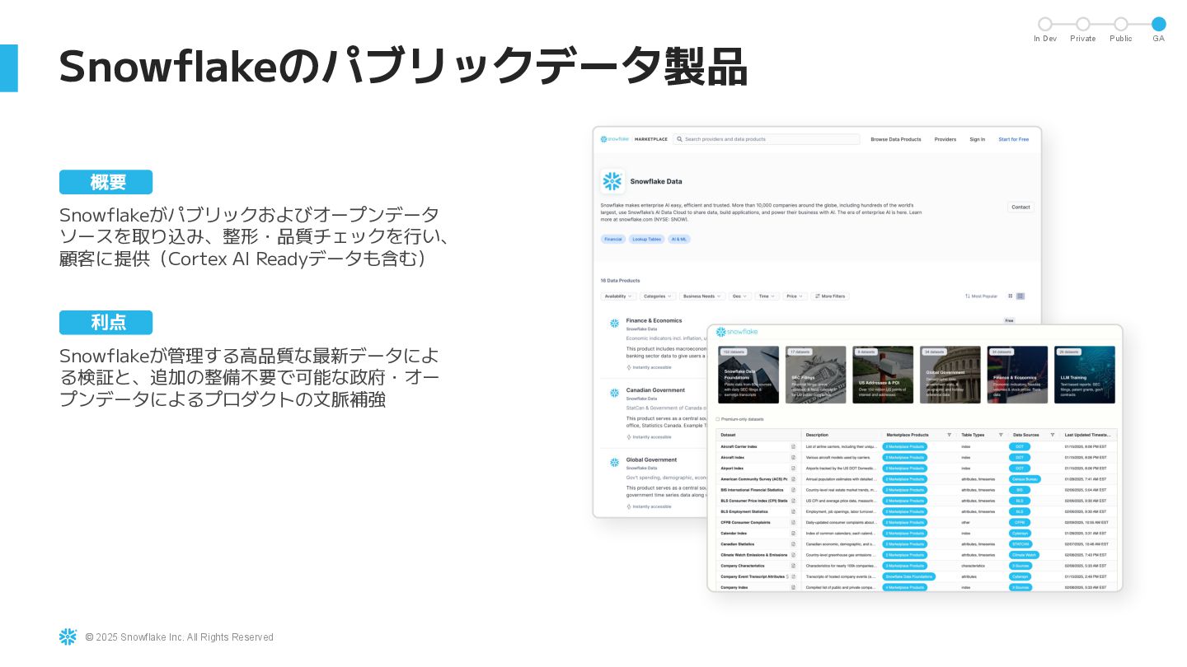Switch to list view icon in Marketplace
Viewport: 1187px width, 667px height.
(1020, 296)
